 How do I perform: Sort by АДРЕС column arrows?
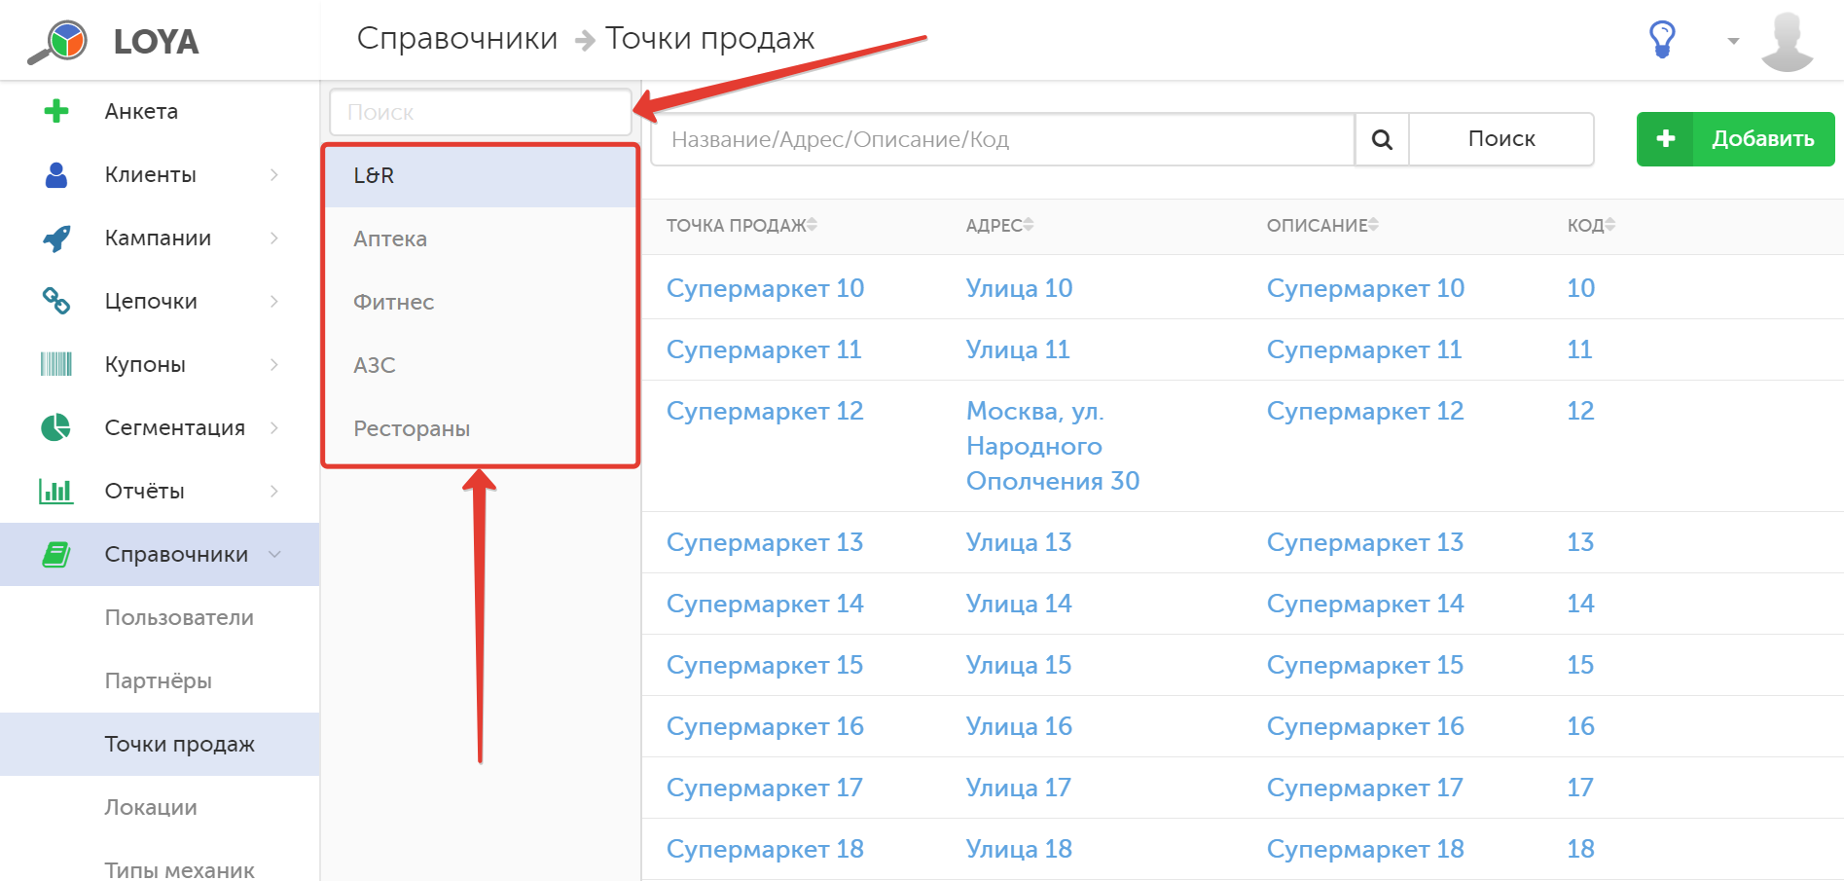tap(1029, 225)
